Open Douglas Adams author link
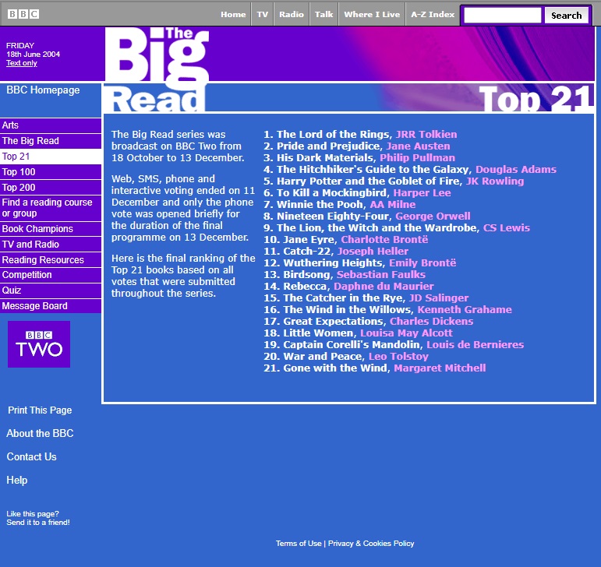Viewport: 601px width, 567px height. point(516,170)
